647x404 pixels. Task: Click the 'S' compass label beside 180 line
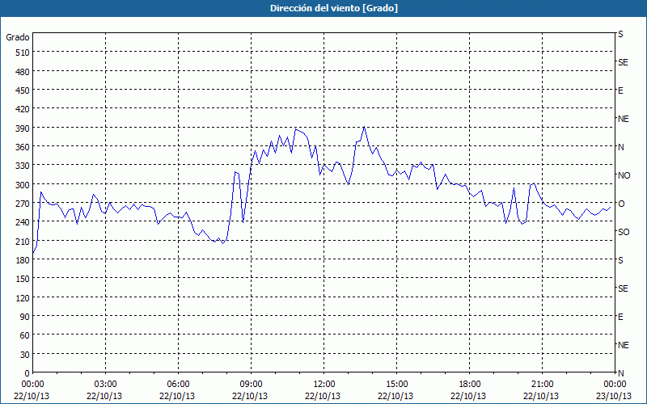point(620,260)
